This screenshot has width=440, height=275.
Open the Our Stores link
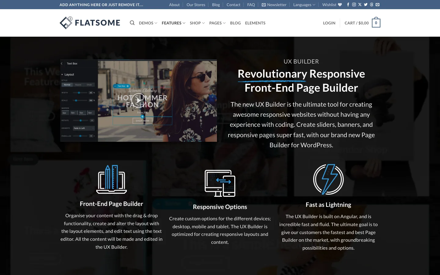coord(196,5)
